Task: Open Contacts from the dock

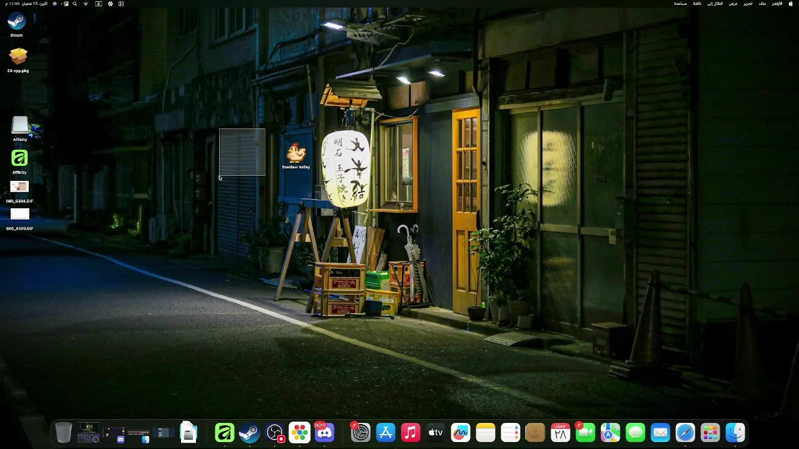Action: pyautogui.click(x=536, y=432)
